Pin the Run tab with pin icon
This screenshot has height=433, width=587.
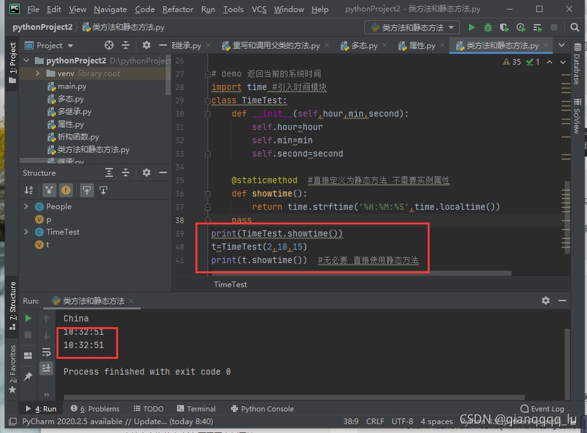[28, 377]
